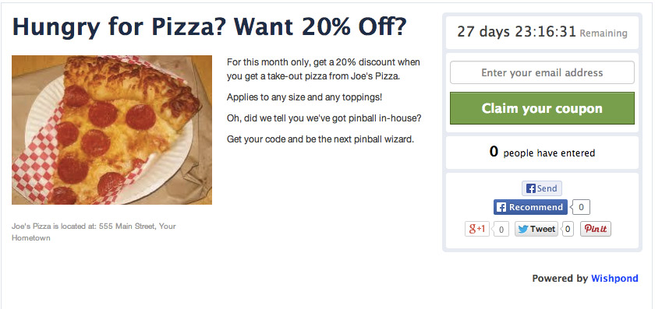Click the 20% discount description paragraph
655x309 pixels.
[324, 69]
